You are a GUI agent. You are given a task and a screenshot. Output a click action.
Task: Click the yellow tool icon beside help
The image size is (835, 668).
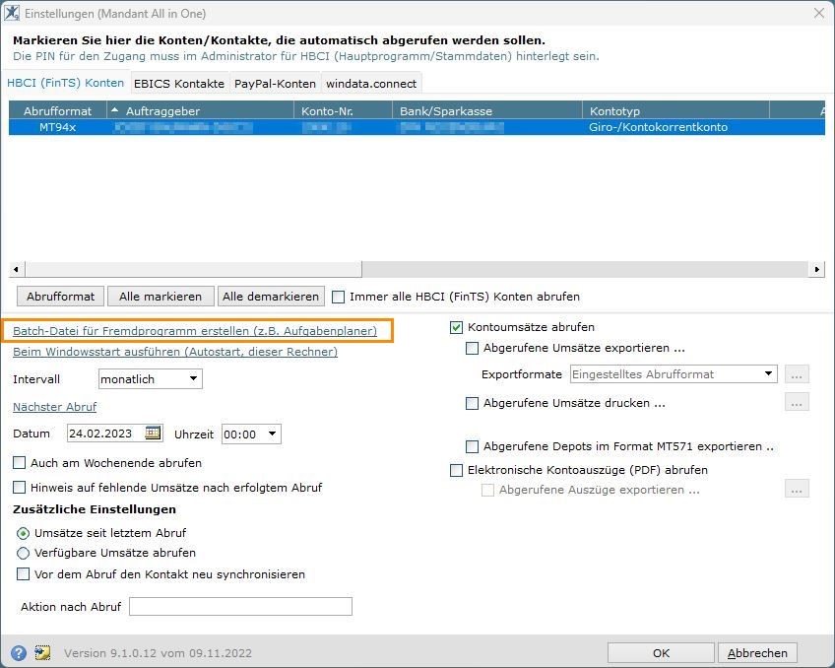point(42,652)
